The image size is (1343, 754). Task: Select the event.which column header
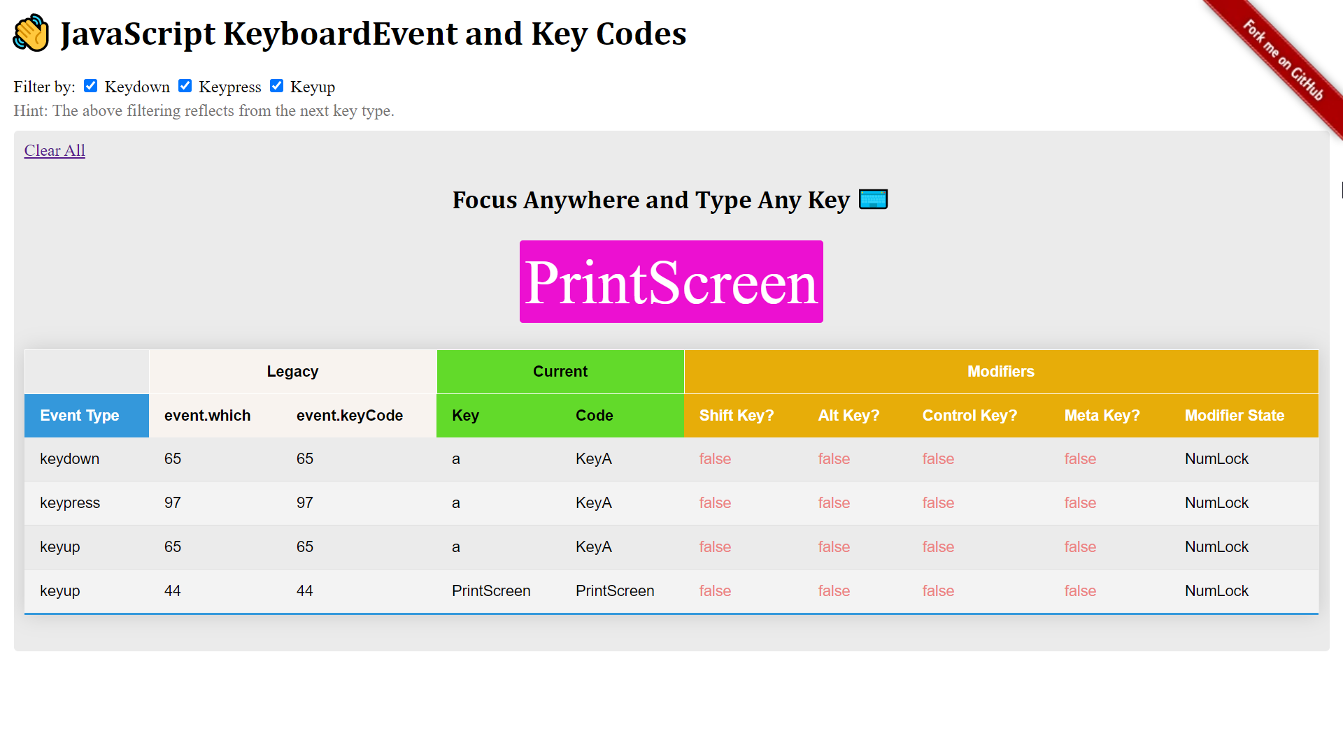207,415
